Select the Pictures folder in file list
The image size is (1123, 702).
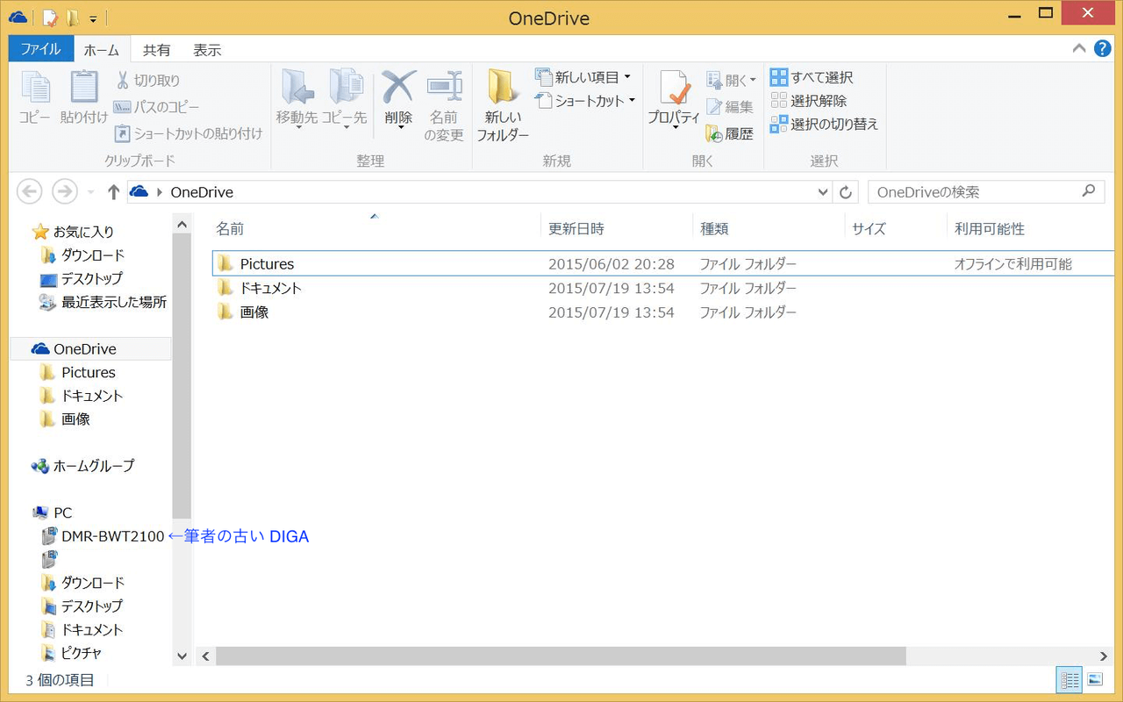[x=663, y=264]
